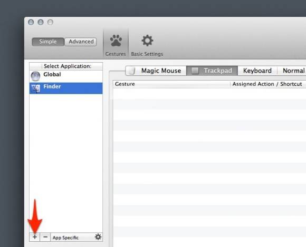Click the window's zoom button
The image size is (306, 247).
50,22
